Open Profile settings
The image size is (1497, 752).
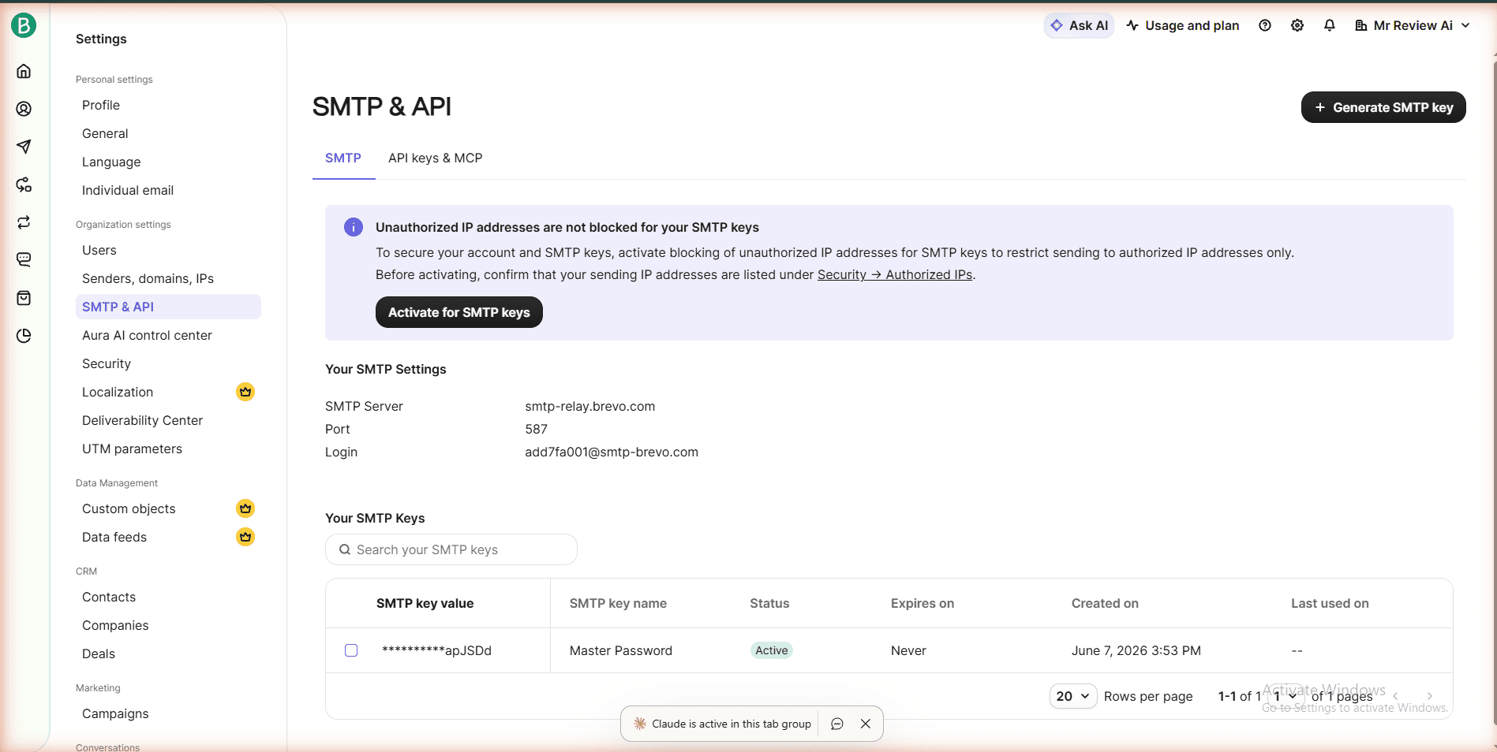pos(101,105)
